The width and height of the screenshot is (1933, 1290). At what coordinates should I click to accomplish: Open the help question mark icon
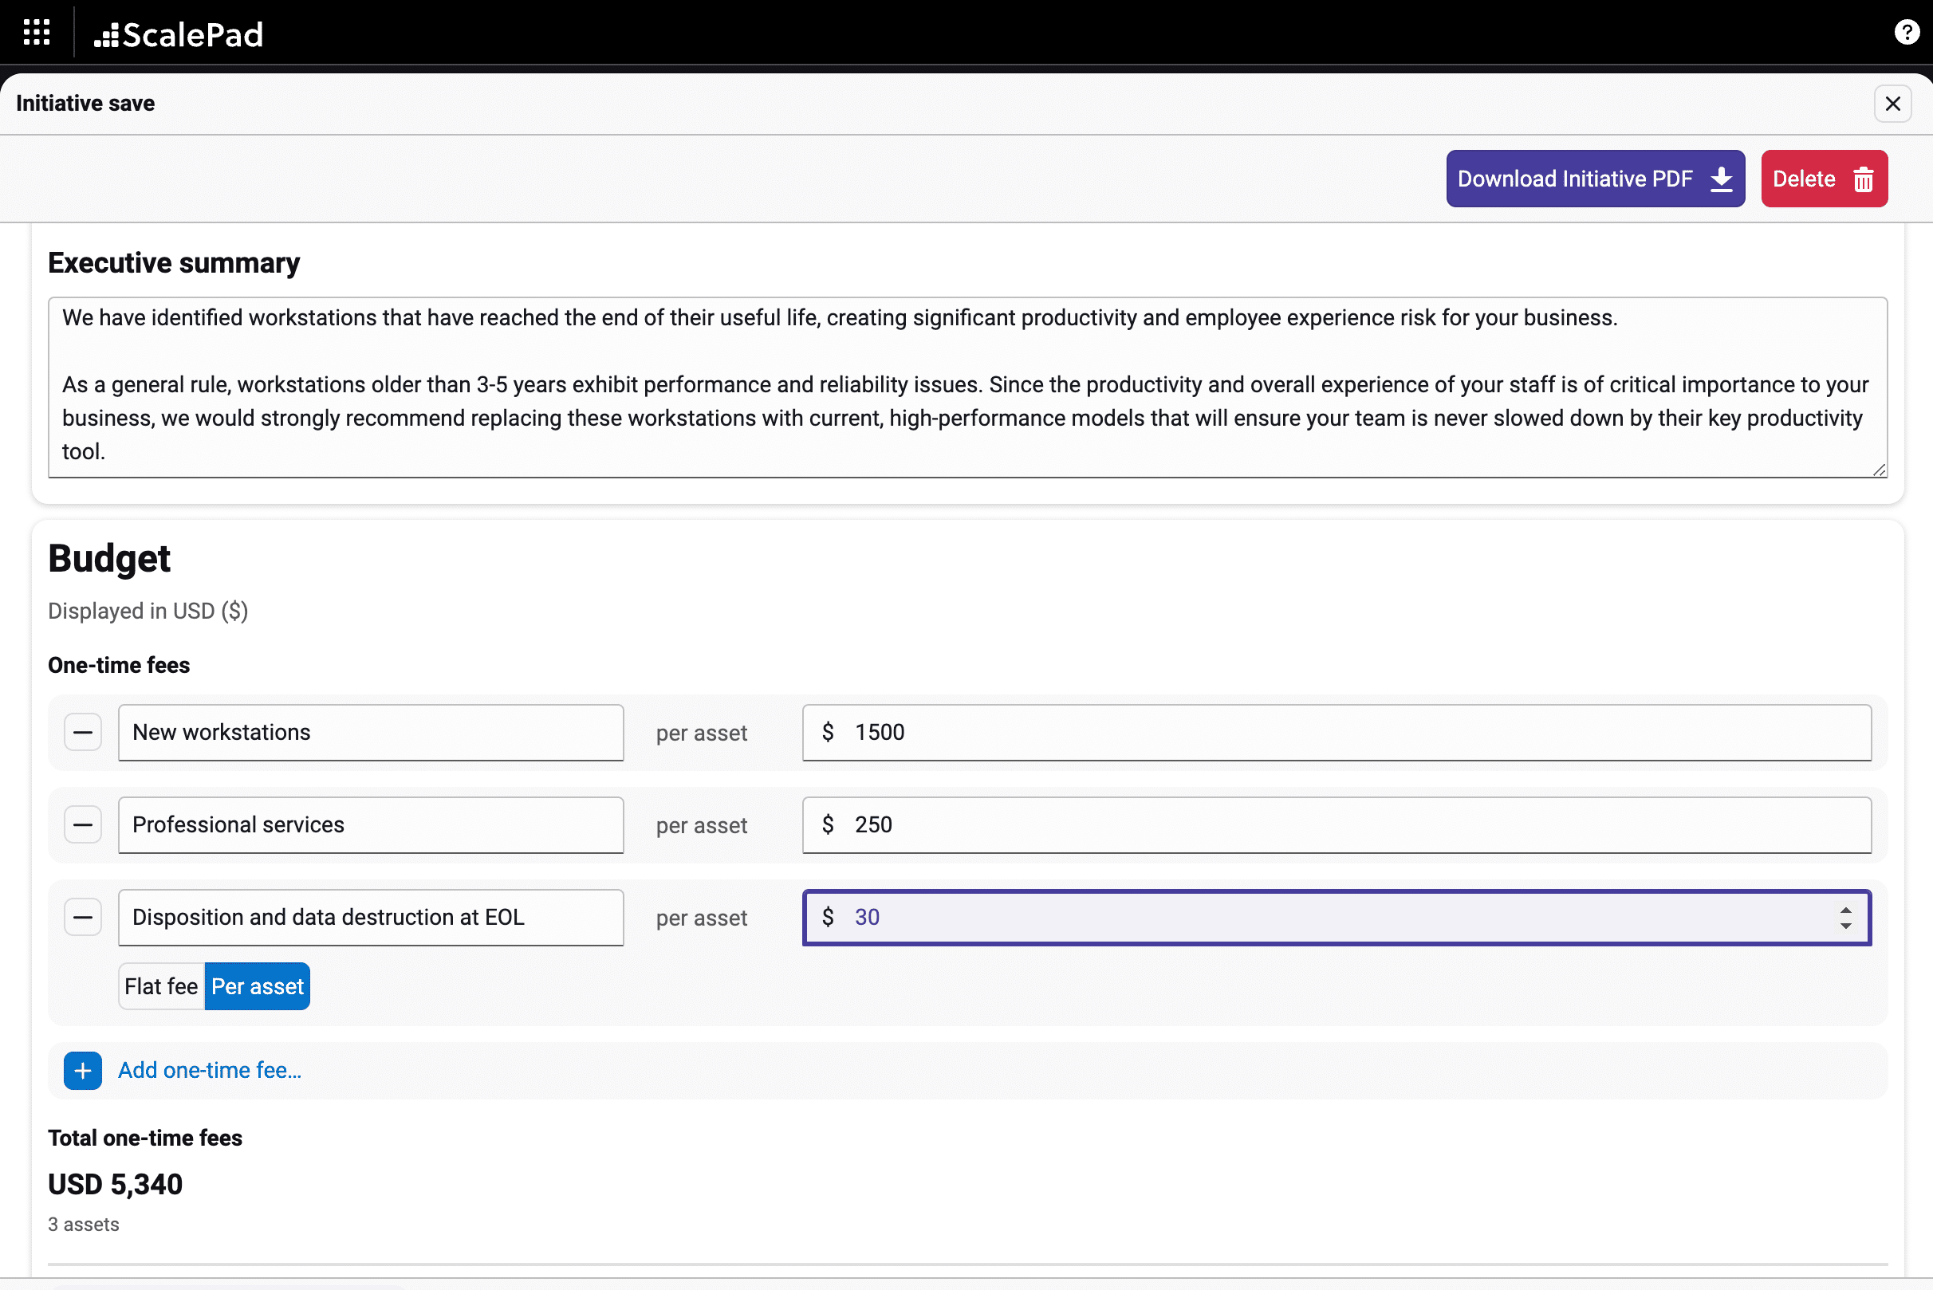[1906, 33]
